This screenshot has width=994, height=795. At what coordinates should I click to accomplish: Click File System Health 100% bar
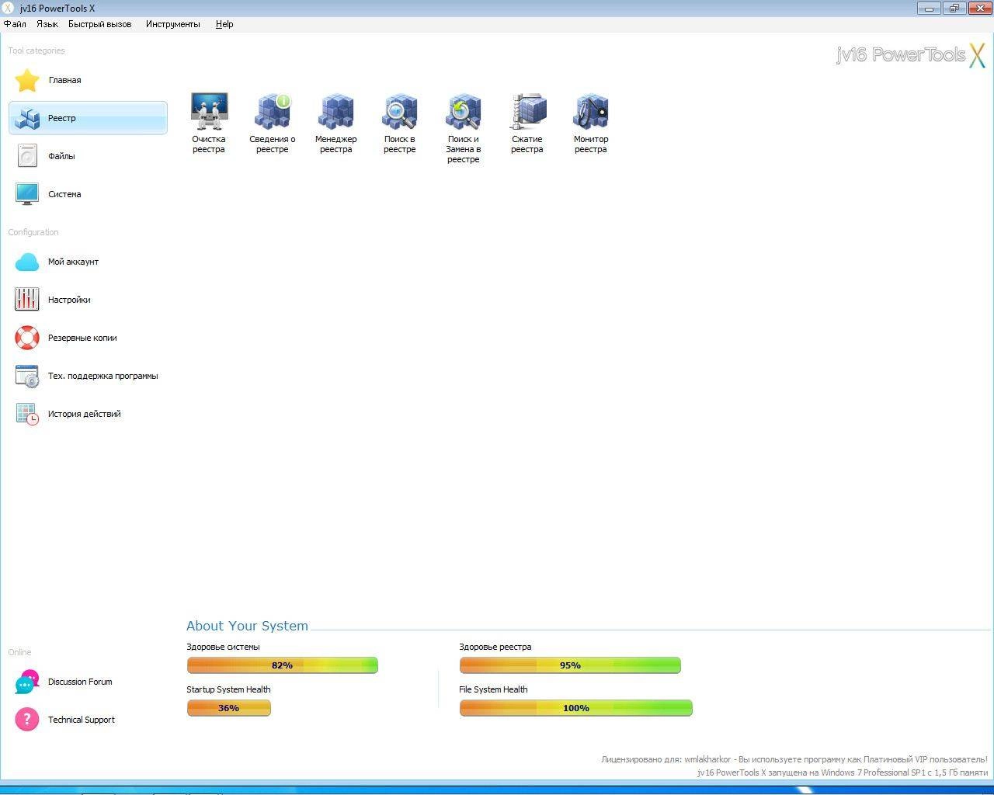[x=575, y=708]
